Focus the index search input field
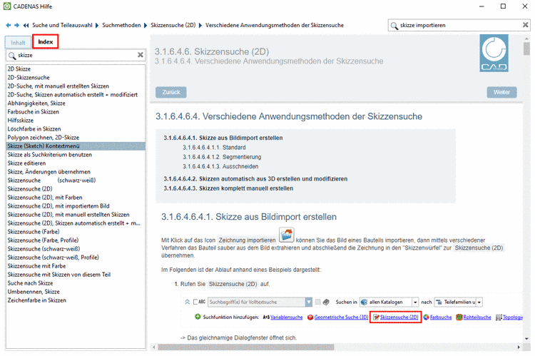Viewport: 535px width, 356px height. tap(77, 56)
